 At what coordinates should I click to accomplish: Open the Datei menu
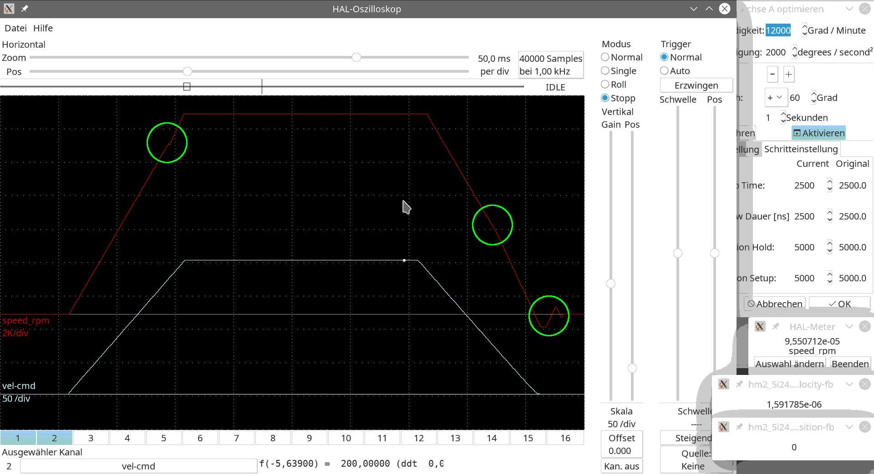(15, 28)
